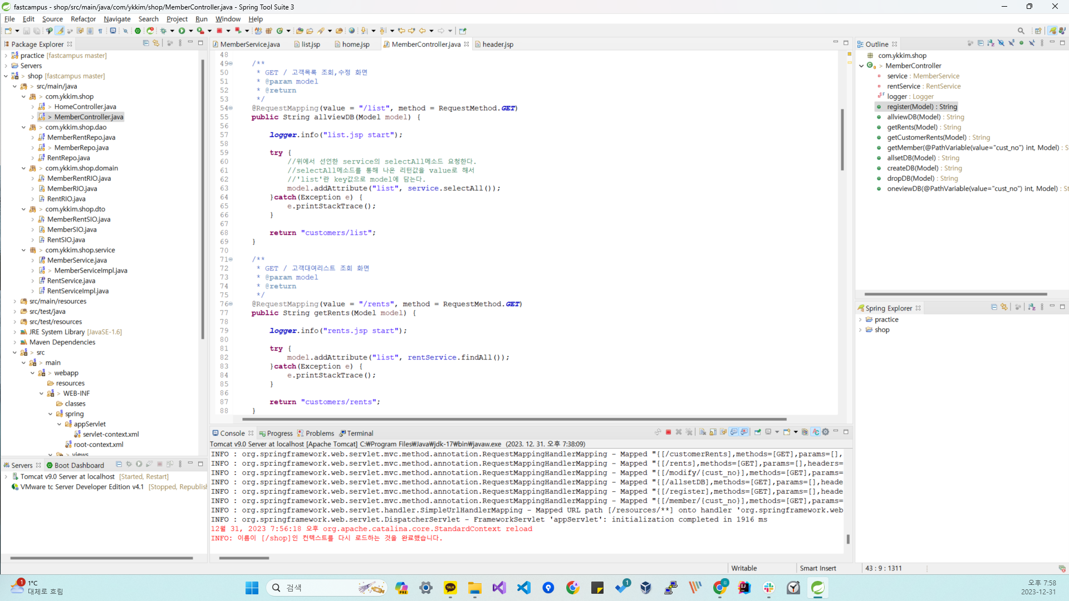This screenshot has height=601, width=1069.
Task: Terminate Tomcat with red Console stop button
Action: click(x=668, y=432)
